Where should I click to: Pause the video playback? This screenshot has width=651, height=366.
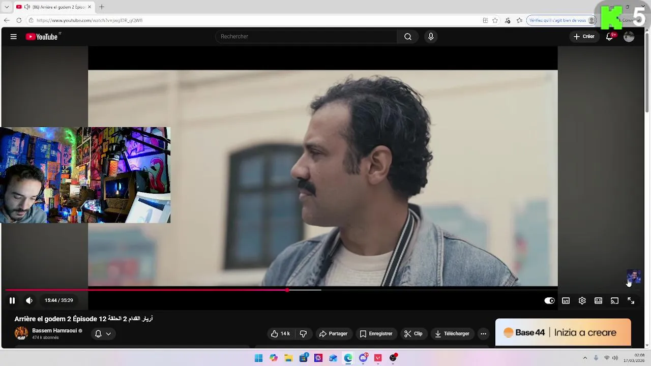point(12,300)
